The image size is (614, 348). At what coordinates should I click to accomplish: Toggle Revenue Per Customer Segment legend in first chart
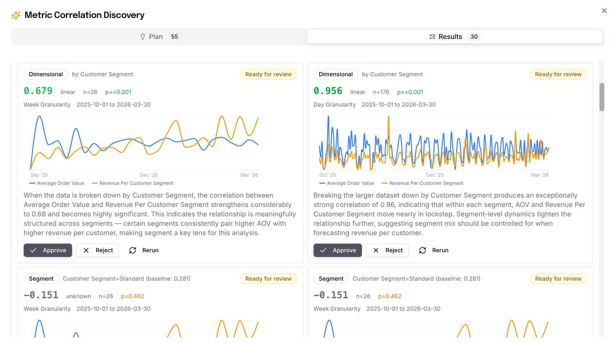(x=133, y=183)
